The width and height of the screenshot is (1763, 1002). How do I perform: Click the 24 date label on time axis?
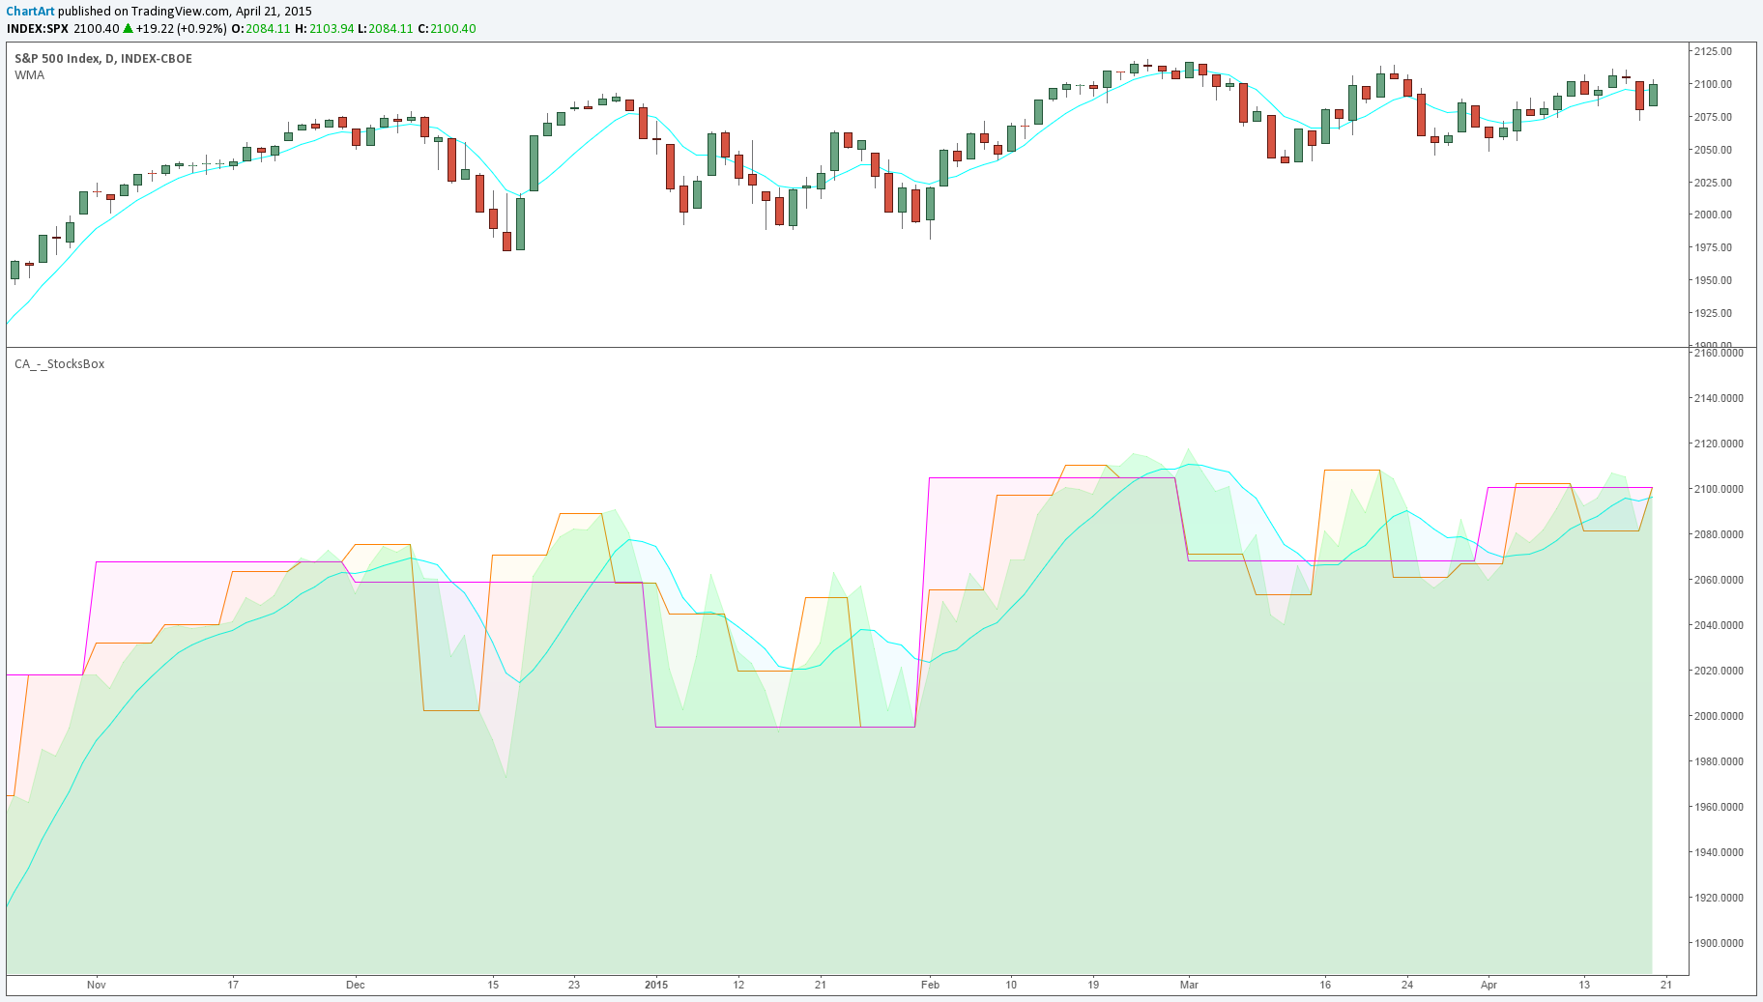(x=1407, y=985)
